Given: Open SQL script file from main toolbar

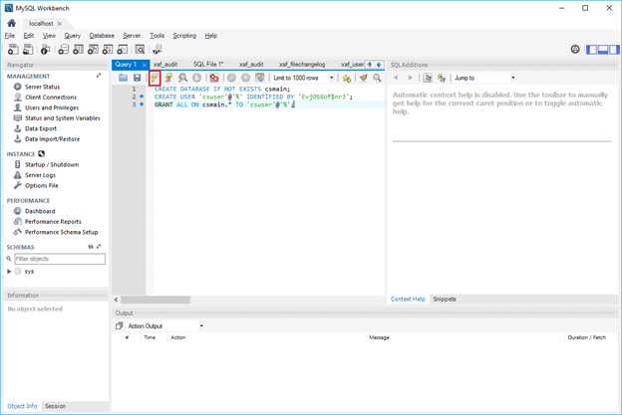Looking at the screenshot, I should pyautogui.click(x=28, y=49).
